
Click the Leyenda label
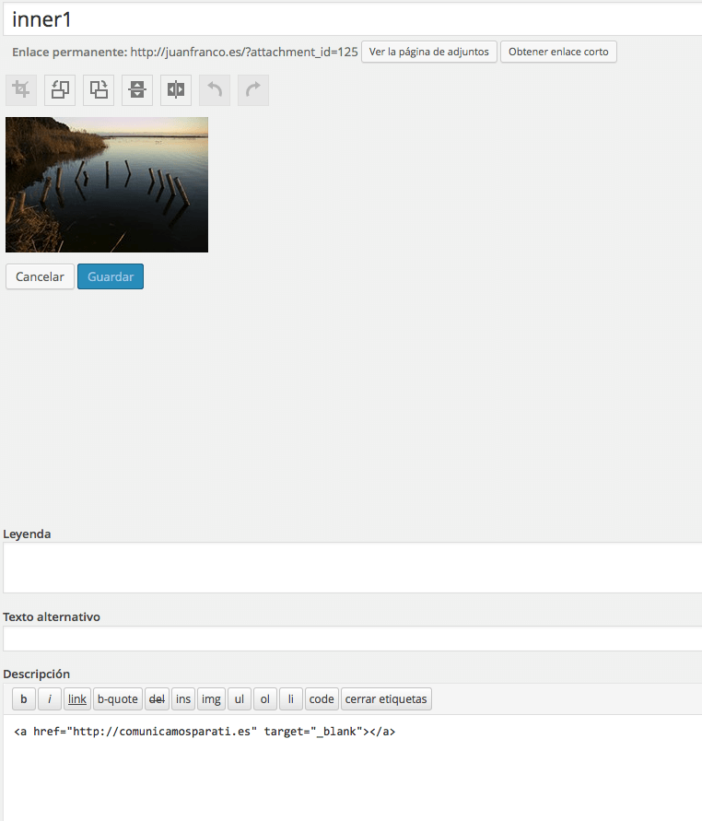point(27,534)
